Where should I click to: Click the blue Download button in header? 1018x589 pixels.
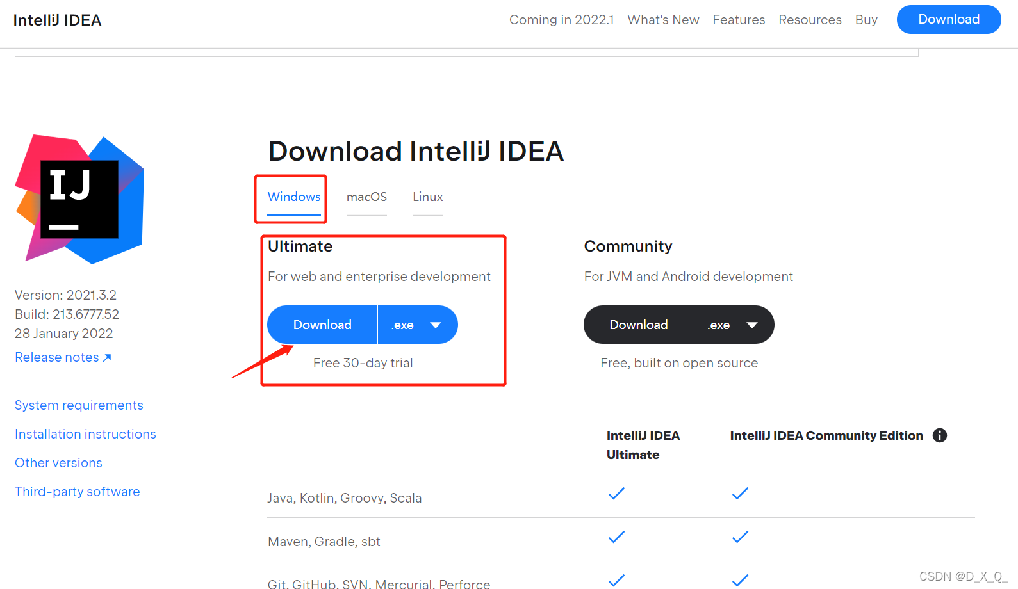point(949,19)
